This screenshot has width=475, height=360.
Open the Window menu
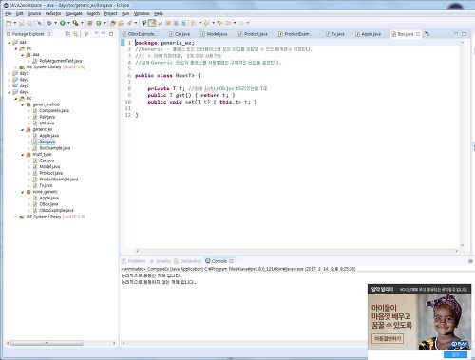[x=142, y=14]
